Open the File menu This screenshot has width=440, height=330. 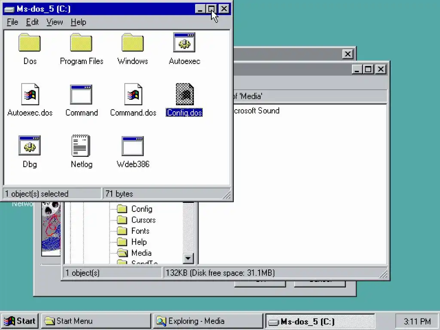pos(12,22)
